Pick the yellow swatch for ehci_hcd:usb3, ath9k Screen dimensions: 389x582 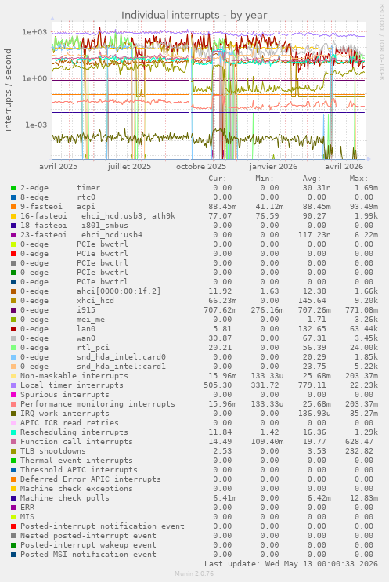13,216
